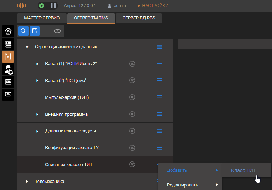Expand Канал (1) "УСПИ Исеть 2" node

point(37,64)
